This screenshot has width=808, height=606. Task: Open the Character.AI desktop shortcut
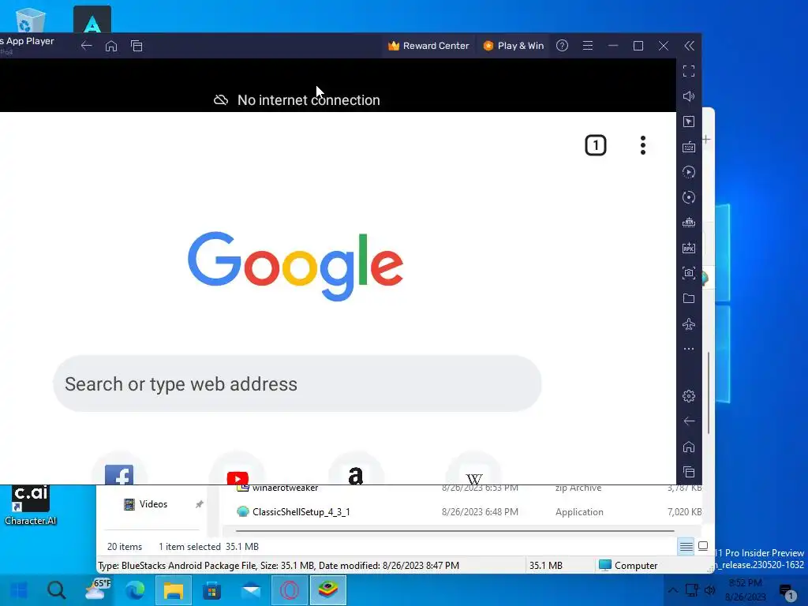[x=31, y=505]
